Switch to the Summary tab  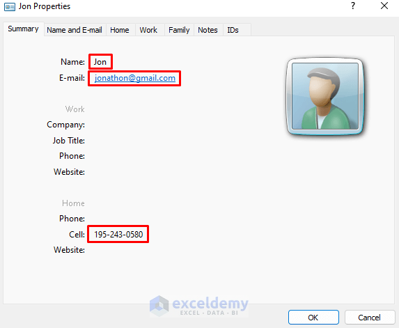[24, 29]
